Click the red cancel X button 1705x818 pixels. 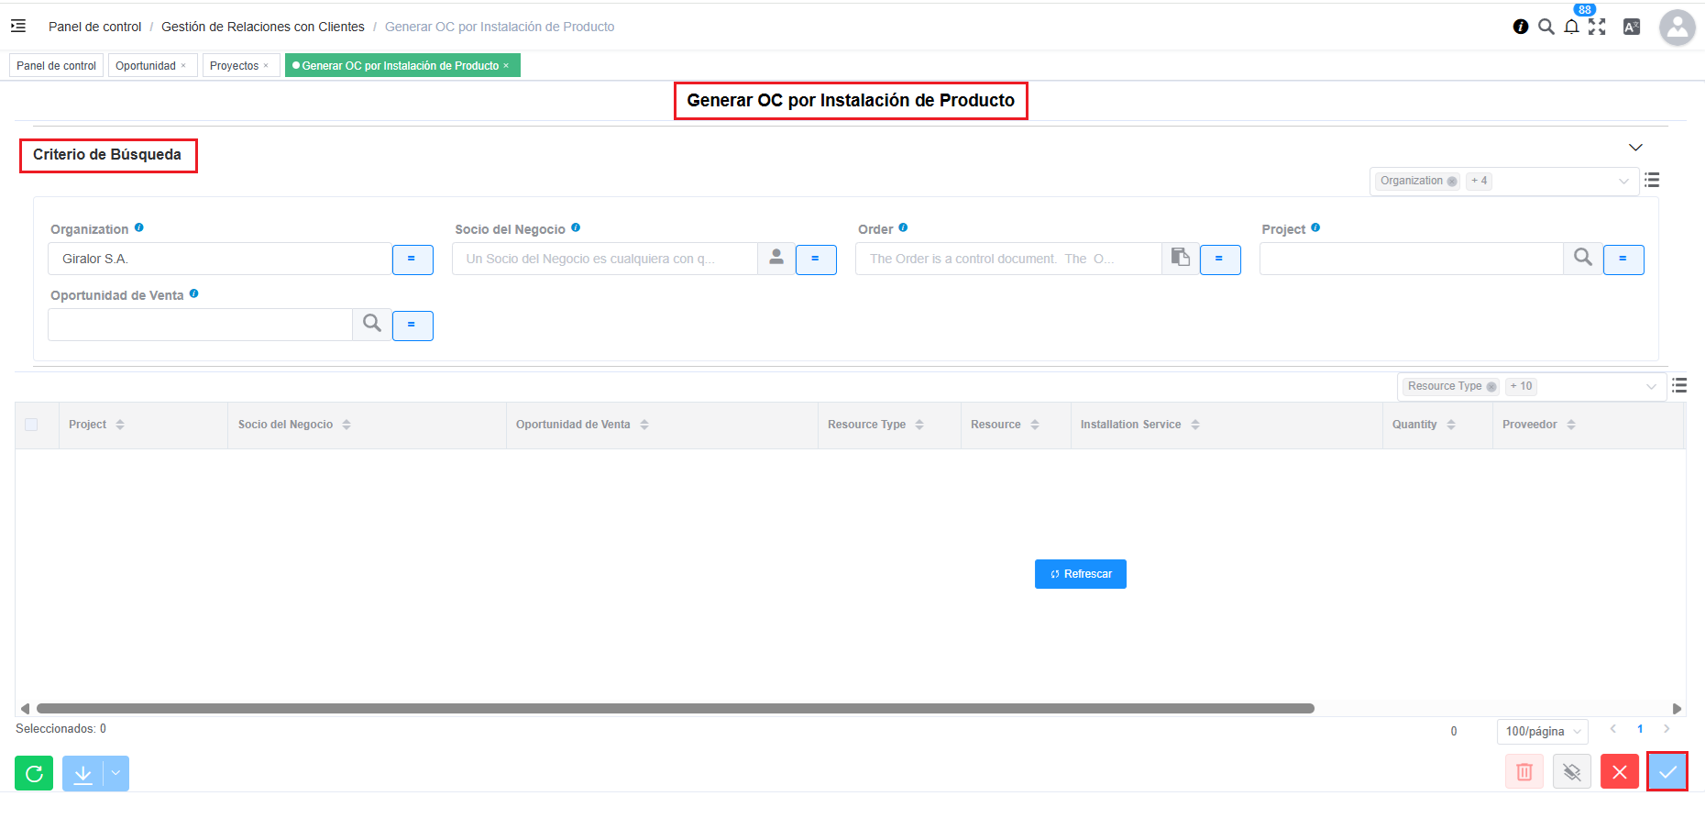pyautogui.click(x=1619, y=772)
